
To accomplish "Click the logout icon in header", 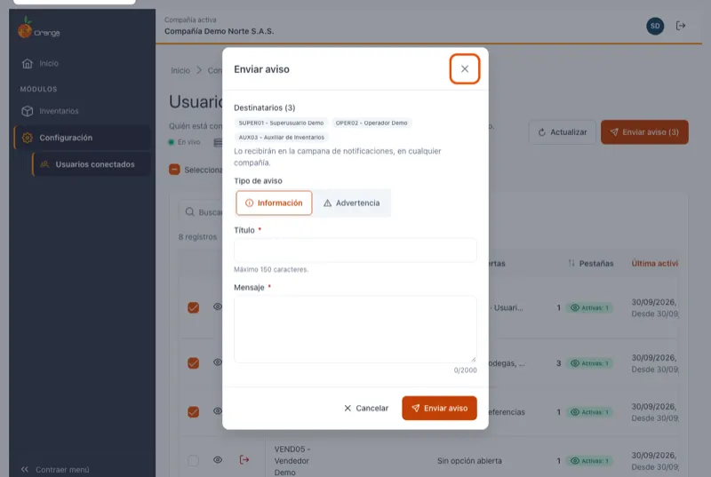I will [680, 26].
